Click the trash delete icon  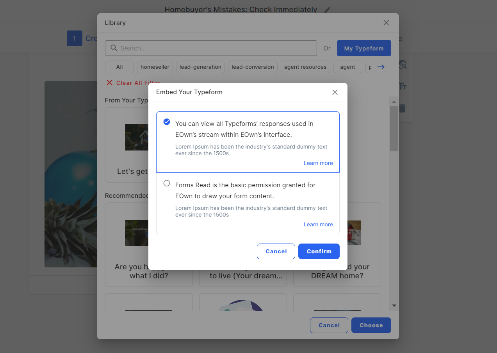tap(403, 108)
